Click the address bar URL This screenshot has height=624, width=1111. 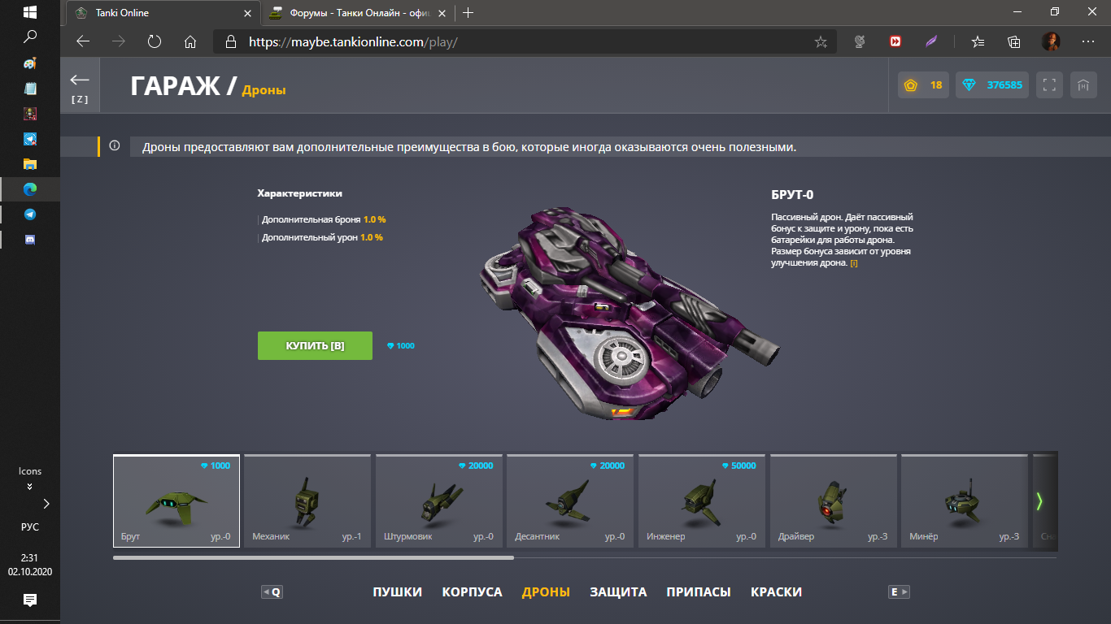point(354,41)
